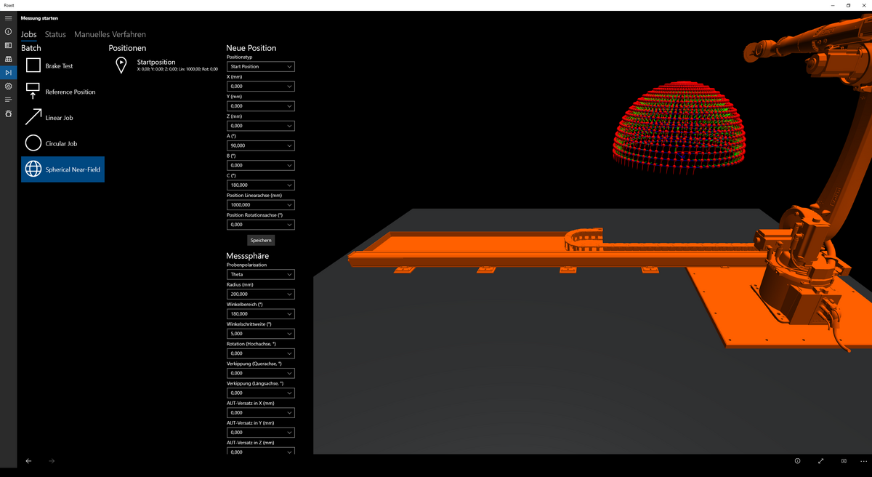The width and height of the screenshot is (872, 477).
Task: Open the debug bug icon in sidebar
Action: pos(8,113)
